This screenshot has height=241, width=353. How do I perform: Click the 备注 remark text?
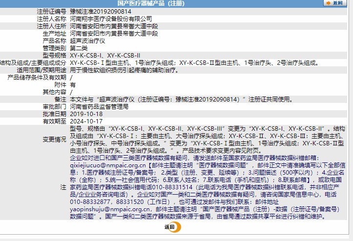[x=182, y=99]
